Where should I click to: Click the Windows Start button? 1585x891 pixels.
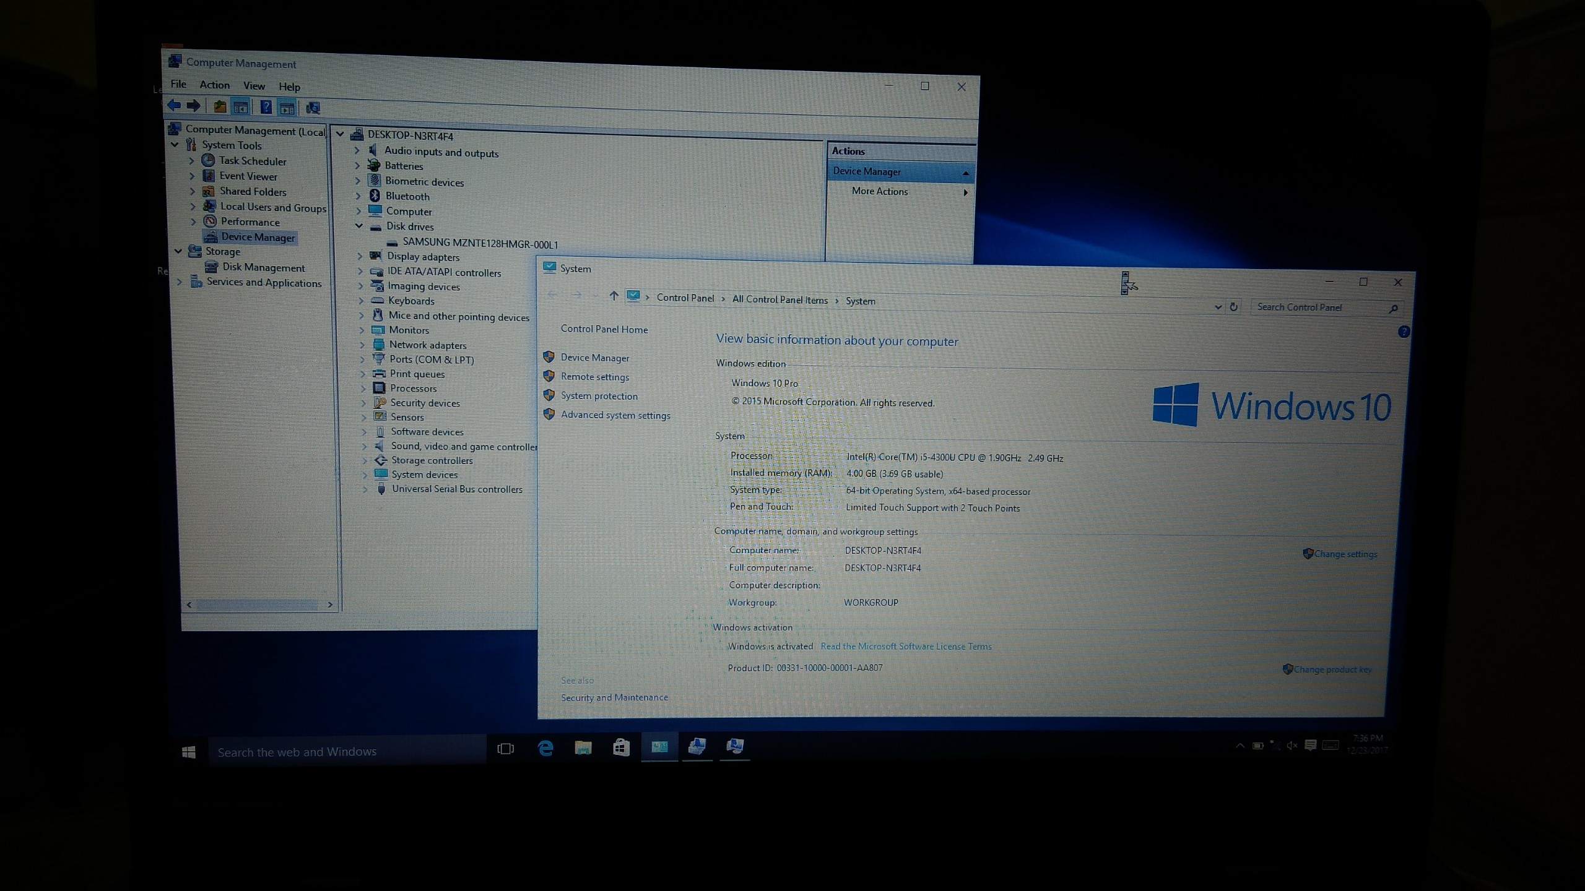click(x=189, y=752)
